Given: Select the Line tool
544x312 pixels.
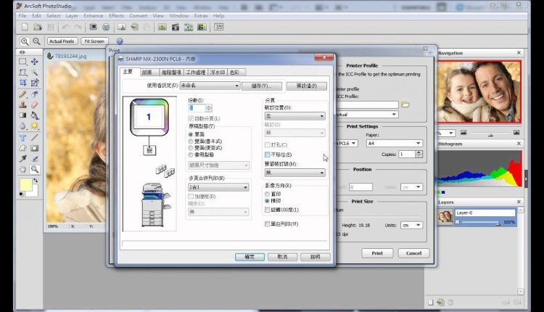Looking at the screenshot, I should point(34,137).
